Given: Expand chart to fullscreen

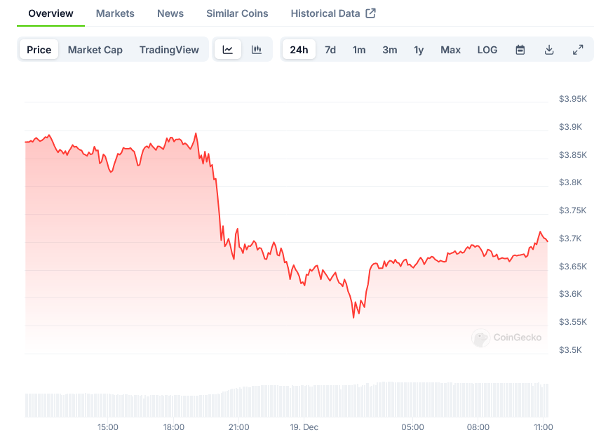Looking at the screenshot, I should point(578,50).
